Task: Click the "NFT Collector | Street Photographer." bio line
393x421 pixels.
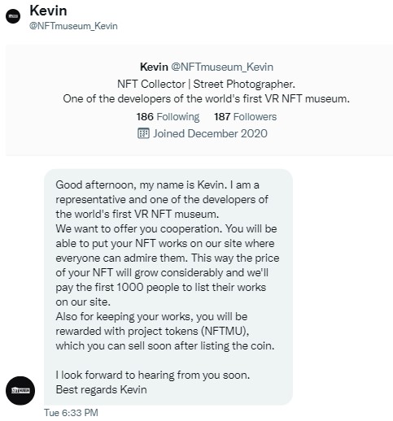Action: 206,84
